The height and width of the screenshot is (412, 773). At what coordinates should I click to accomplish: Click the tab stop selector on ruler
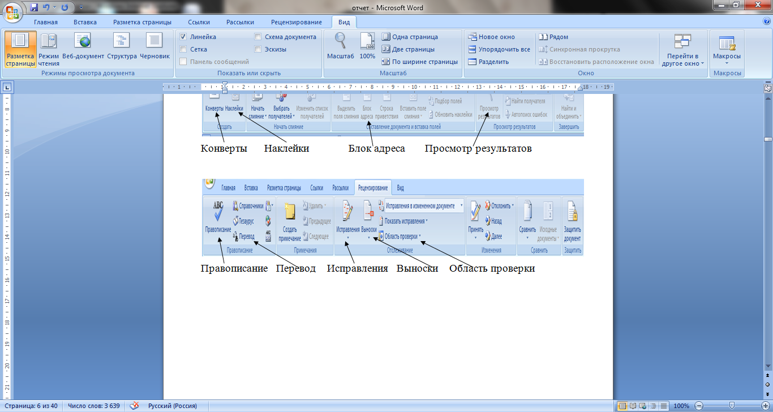[7, 87]
